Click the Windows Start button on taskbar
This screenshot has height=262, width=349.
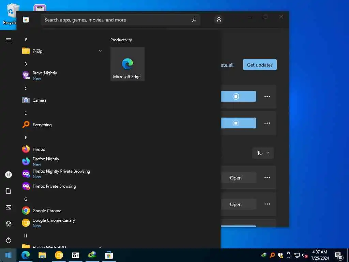click(x=8, y=255)
